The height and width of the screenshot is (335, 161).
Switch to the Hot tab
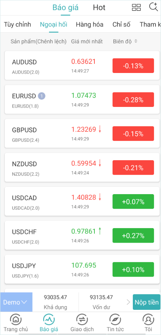pos(99,8)
